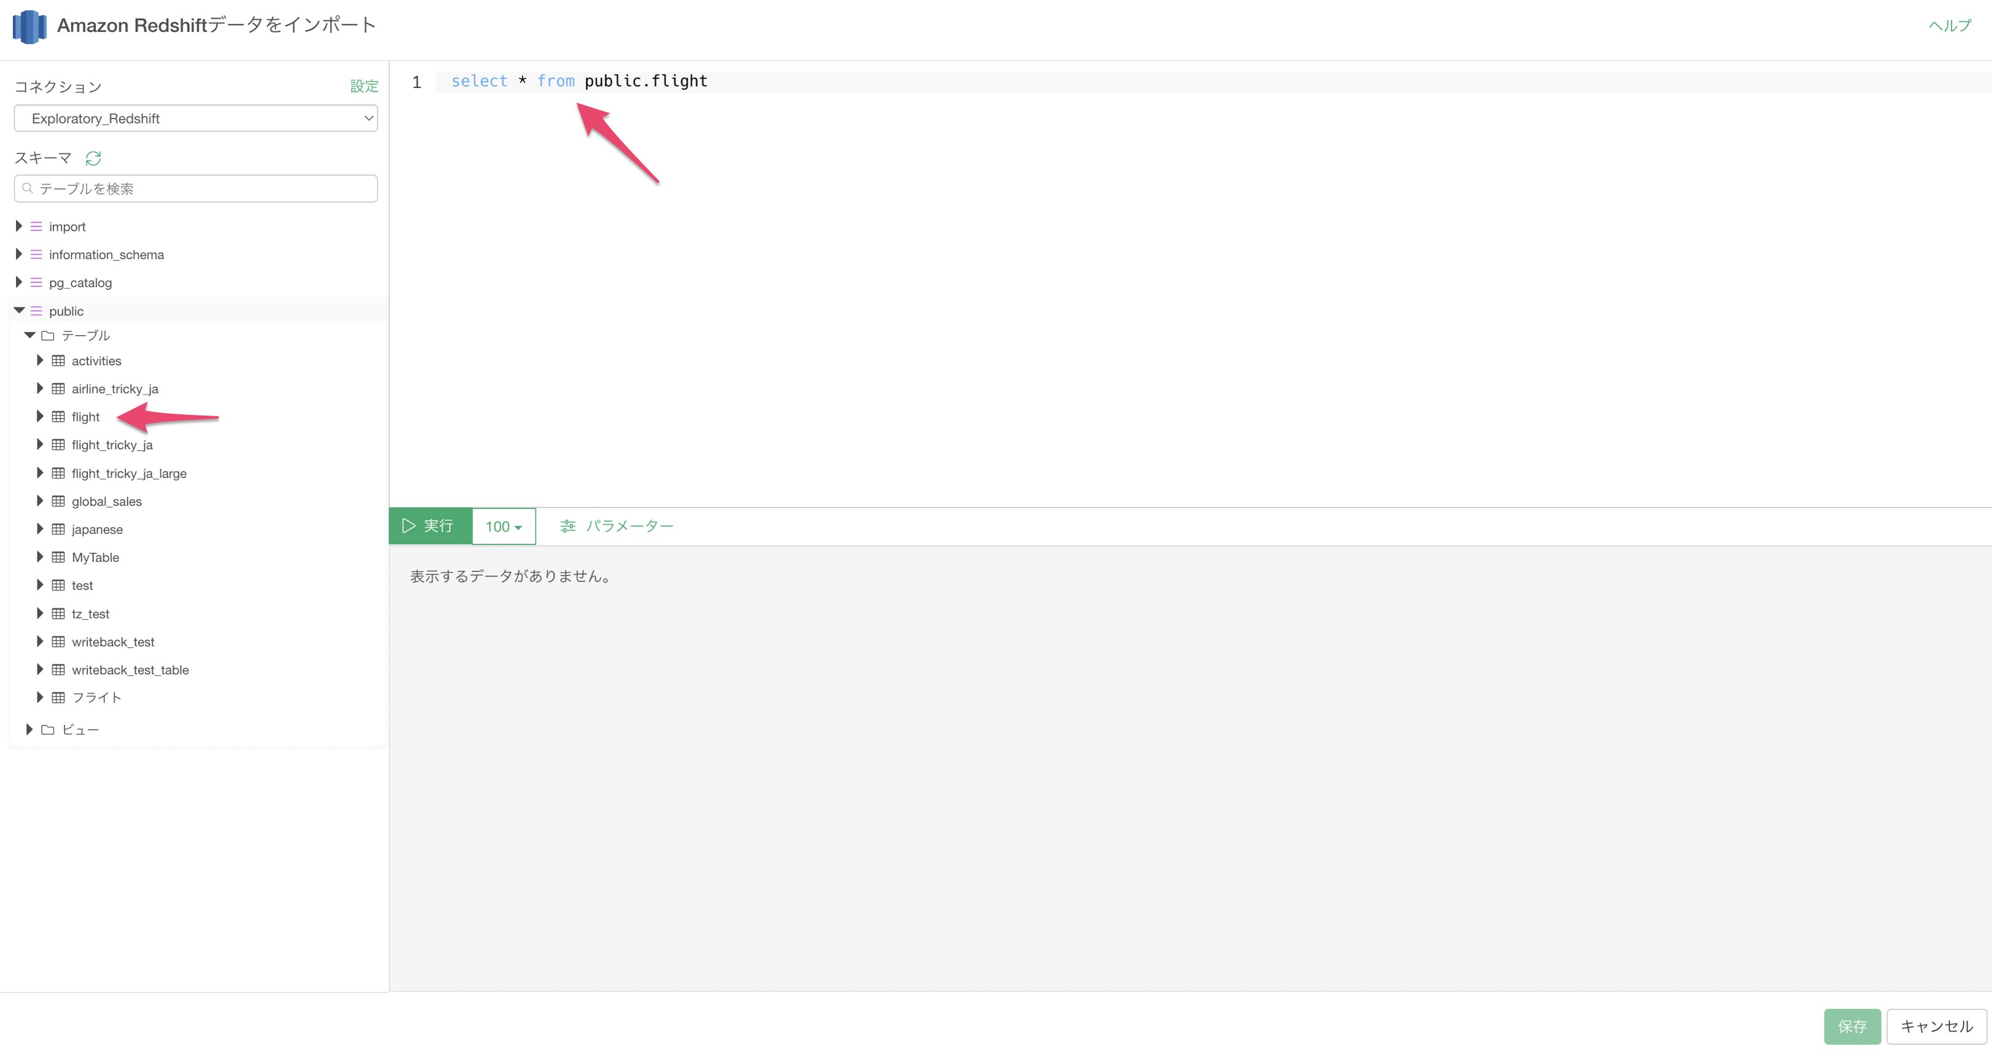
Task: Click into the SQL editor line 1
Action: [1213, 82]
